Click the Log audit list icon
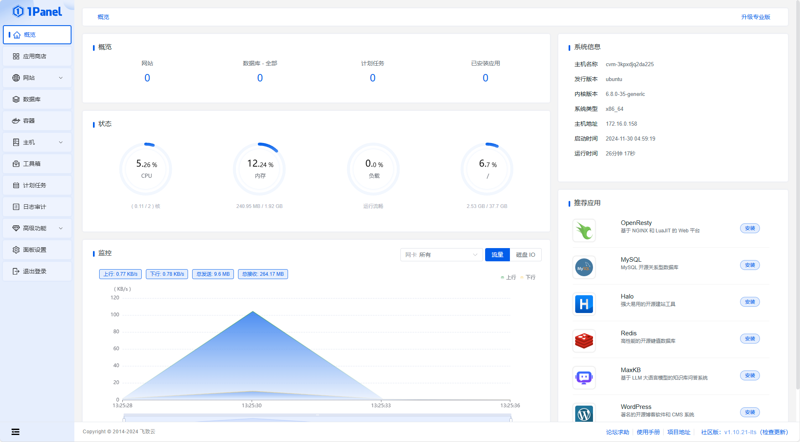Viewport: 800px width, 442px height. (16, 207)
